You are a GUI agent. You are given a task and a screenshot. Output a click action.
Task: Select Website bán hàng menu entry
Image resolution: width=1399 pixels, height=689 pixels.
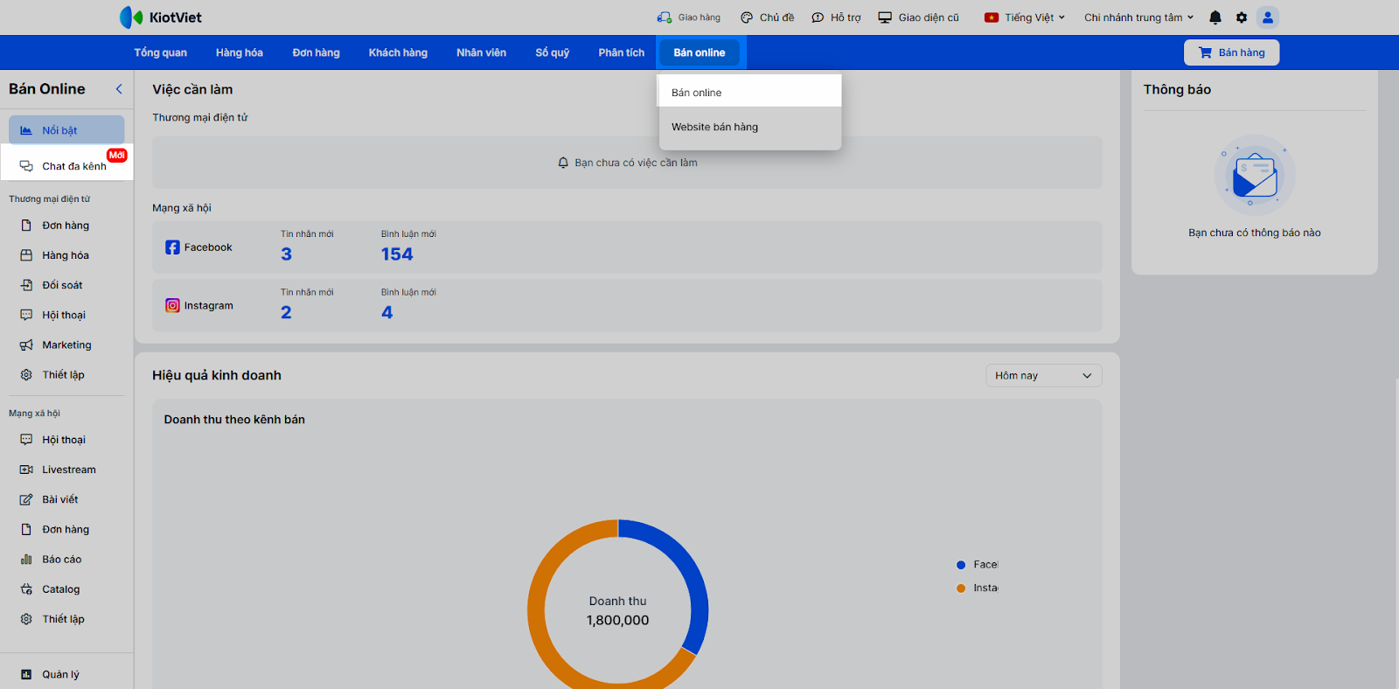[x=749, y=127]
